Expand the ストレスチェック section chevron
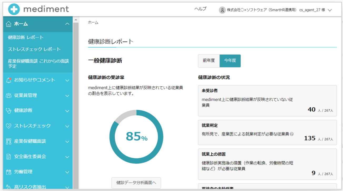Image resolution: width=343 pixels, height=191 pixels. (67, 126)
